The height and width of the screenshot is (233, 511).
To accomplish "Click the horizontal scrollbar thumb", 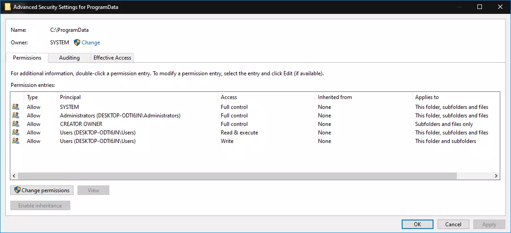I will 237,176.
